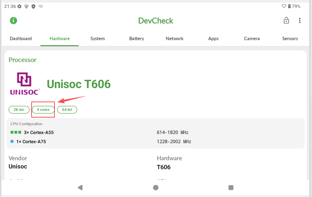
Task: Tap the DevCheck app title
Action: (x=156, y=21)
